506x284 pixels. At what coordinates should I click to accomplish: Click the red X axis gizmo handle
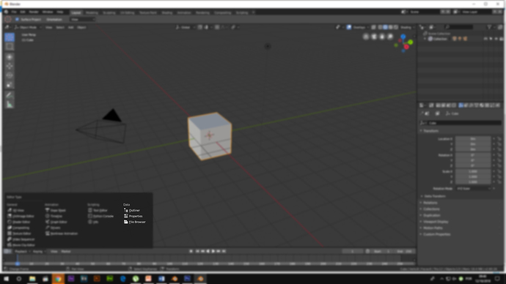pyautogui.click(x=406, y=47)
